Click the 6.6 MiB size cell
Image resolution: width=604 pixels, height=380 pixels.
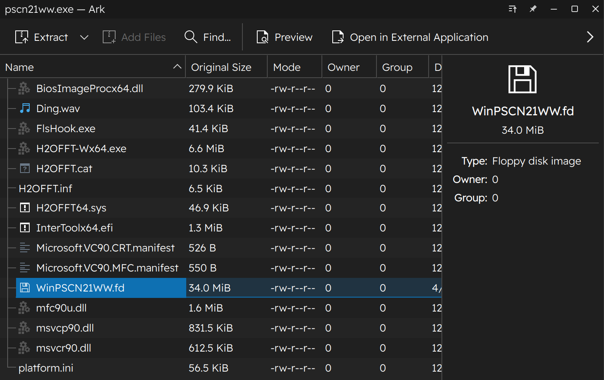[206, 149]
